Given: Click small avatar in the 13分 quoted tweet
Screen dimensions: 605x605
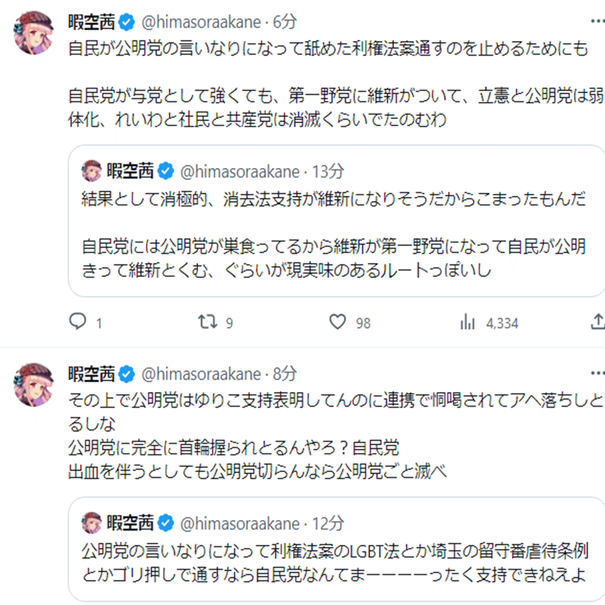Looking at the screenshot, I should (91, 171).
